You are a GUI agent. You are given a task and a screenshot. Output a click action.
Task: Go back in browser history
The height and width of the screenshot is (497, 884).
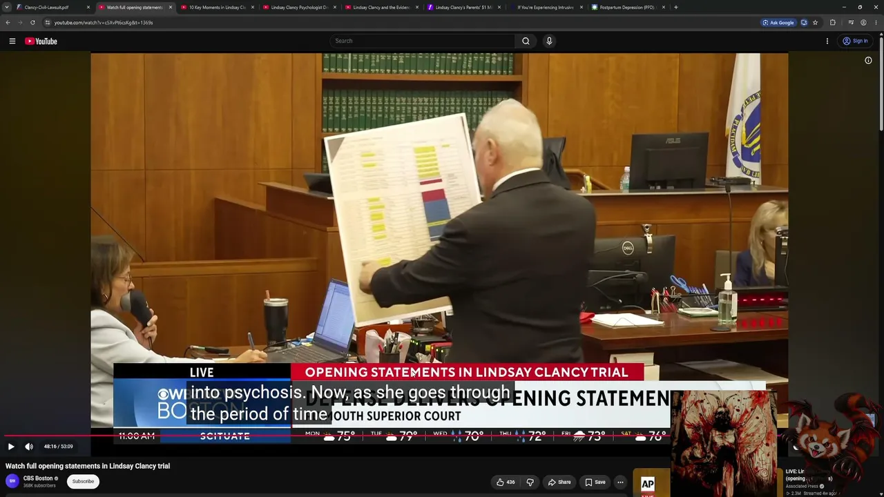pos(8,22)
